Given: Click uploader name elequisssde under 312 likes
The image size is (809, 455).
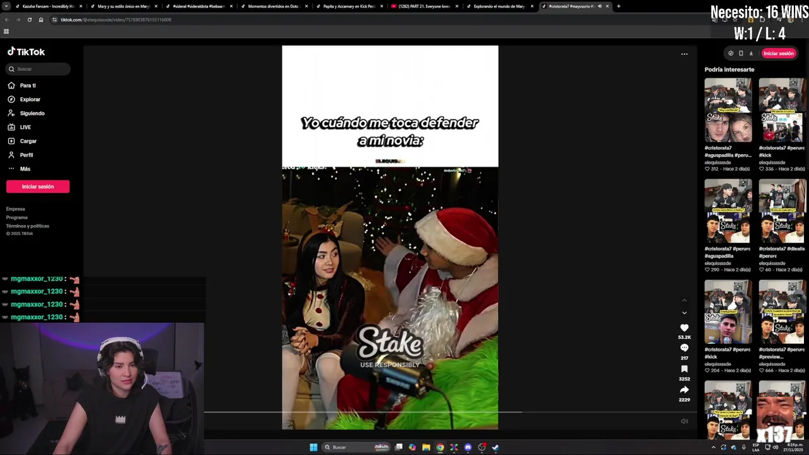Looking at the screenshot, I should [718, 162].
